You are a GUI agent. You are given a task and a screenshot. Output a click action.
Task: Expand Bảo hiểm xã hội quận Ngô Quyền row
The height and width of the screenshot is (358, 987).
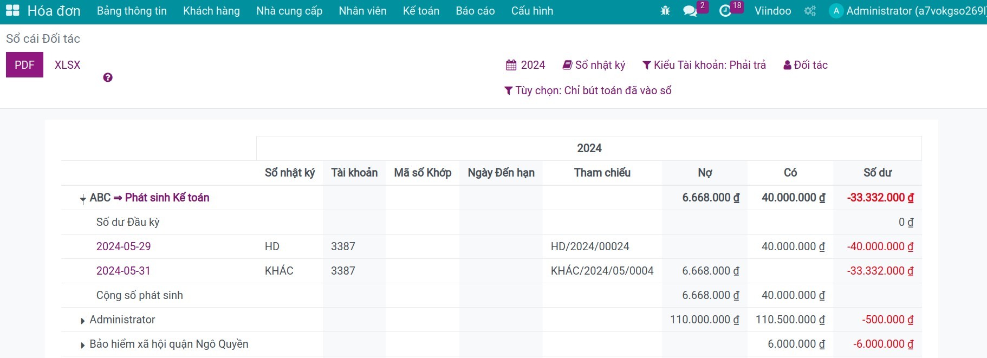pyautogui.click(x=82, y=345)
